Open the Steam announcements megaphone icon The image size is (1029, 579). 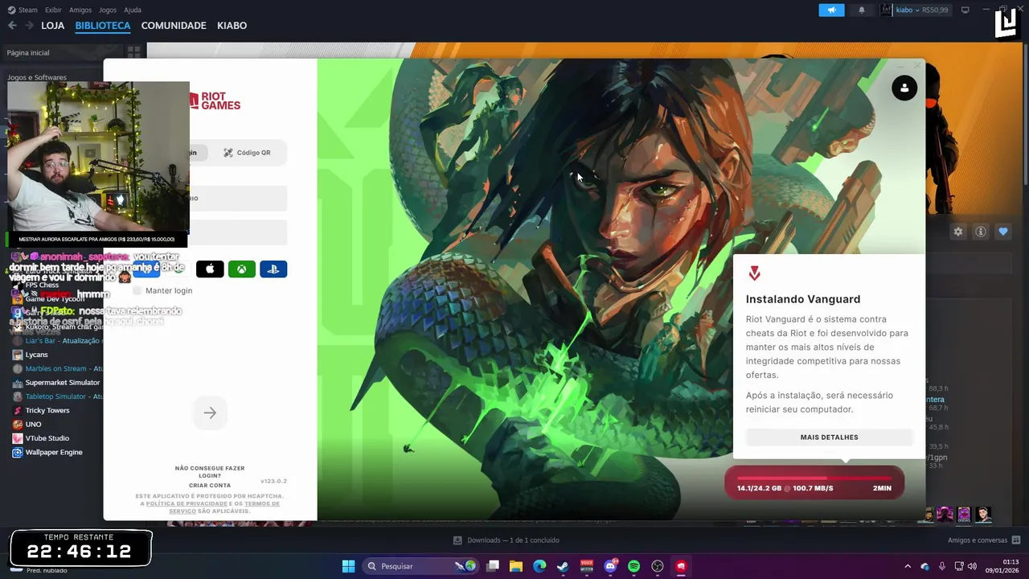[x=831, y=10]
